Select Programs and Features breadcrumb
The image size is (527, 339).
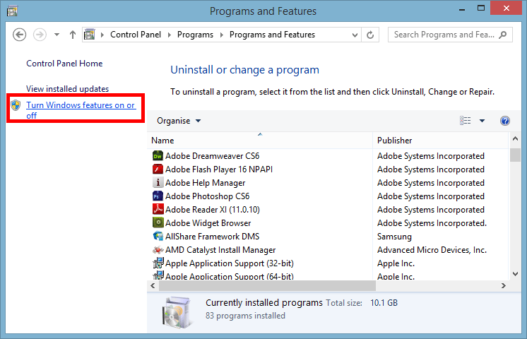tap(272, 35)
